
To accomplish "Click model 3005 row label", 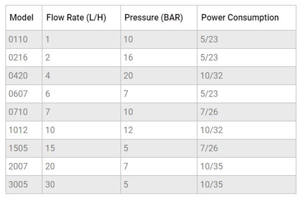I will [x=18, y=184].
